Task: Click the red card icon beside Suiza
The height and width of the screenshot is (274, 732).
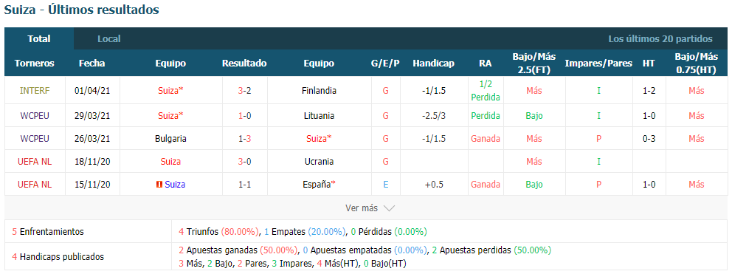Action: click(159, 185)
